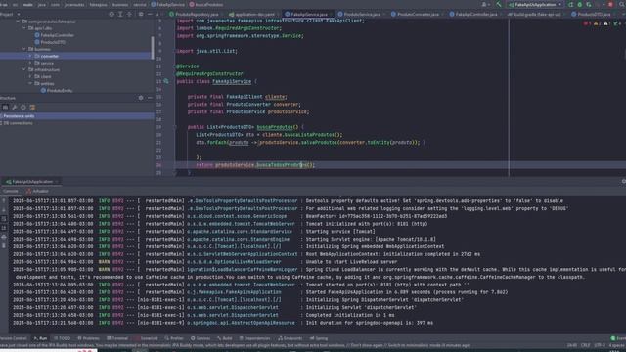Open Spring tool window in bottom bar
The height and width of the screenshot is (352, 626).
(319, 338)
